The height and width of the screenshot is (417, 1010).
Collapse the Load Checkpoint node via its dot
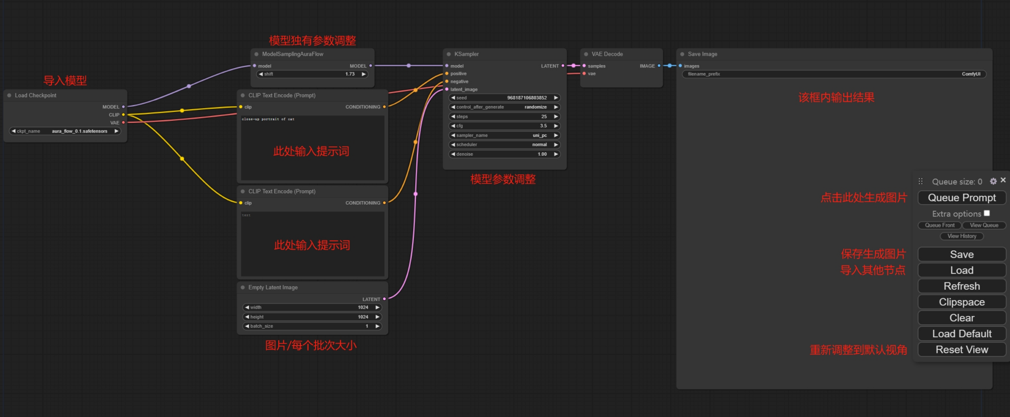pyautogui.click(x=9, y=96)
